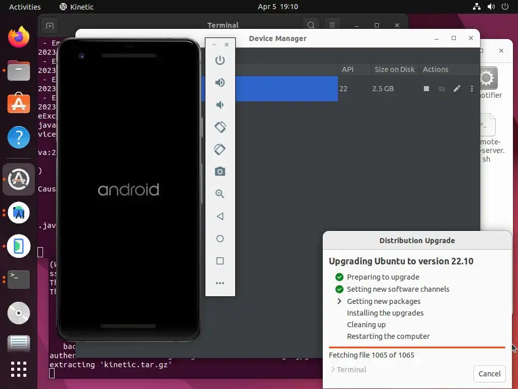Viewport: 518px width, 389px height.
Task: Activate emulator zoom magnifier icon
Action: (x=220, y=194)
